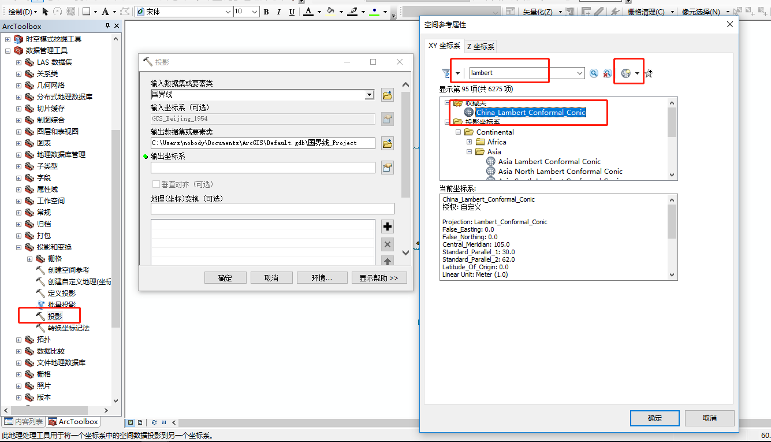
Task: Select Asia North Lambert Conformal Conic
Action: click(x=560, y=172)
